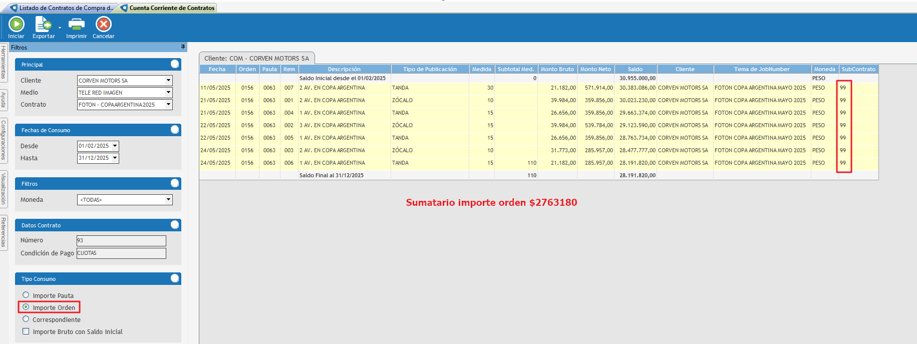Open the Configuraciones side tab
The image size is (917, 344).
click(4, 140)
